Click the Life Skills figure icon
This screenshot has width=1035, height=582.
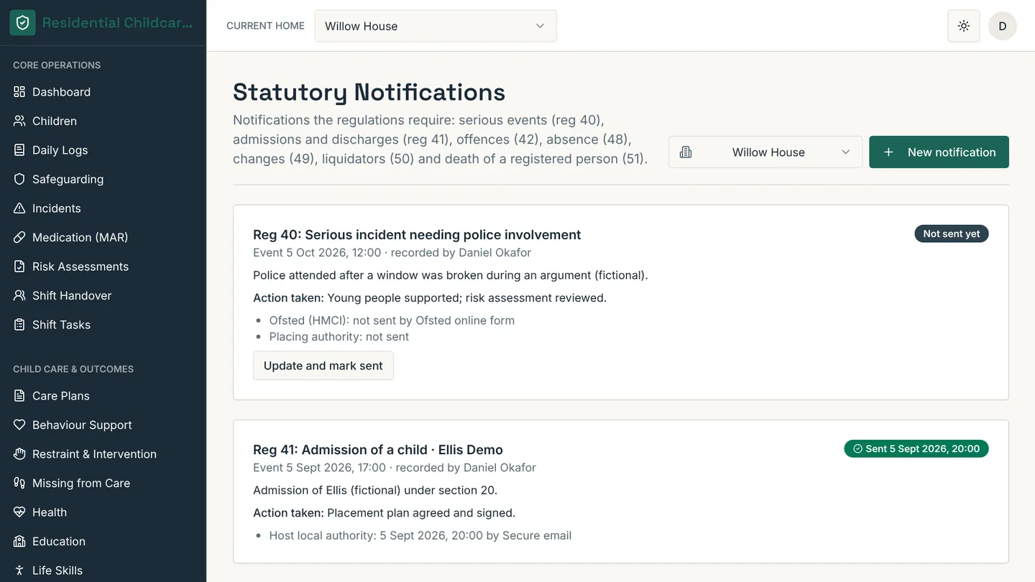[19, 571]
